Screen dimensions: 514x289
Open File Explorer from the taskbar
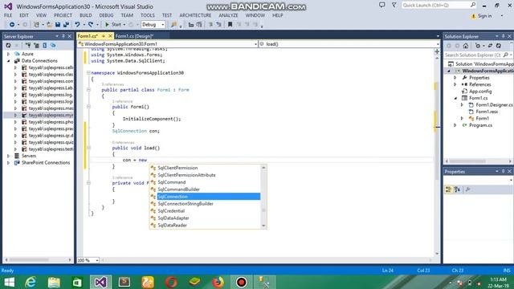click(x=54, y=282)
